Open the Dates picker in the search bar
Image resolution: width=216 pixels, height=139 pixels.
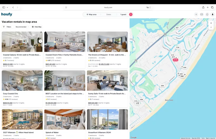pyautogui.click(x=109, y=15)
